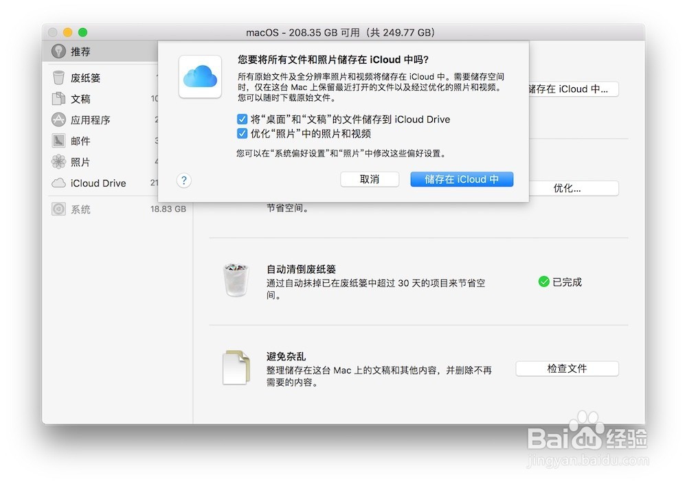Viewport: 687px width, 484px height.
Task: Open the iCloud Drive sidebar category
Action: pos(100,183)
